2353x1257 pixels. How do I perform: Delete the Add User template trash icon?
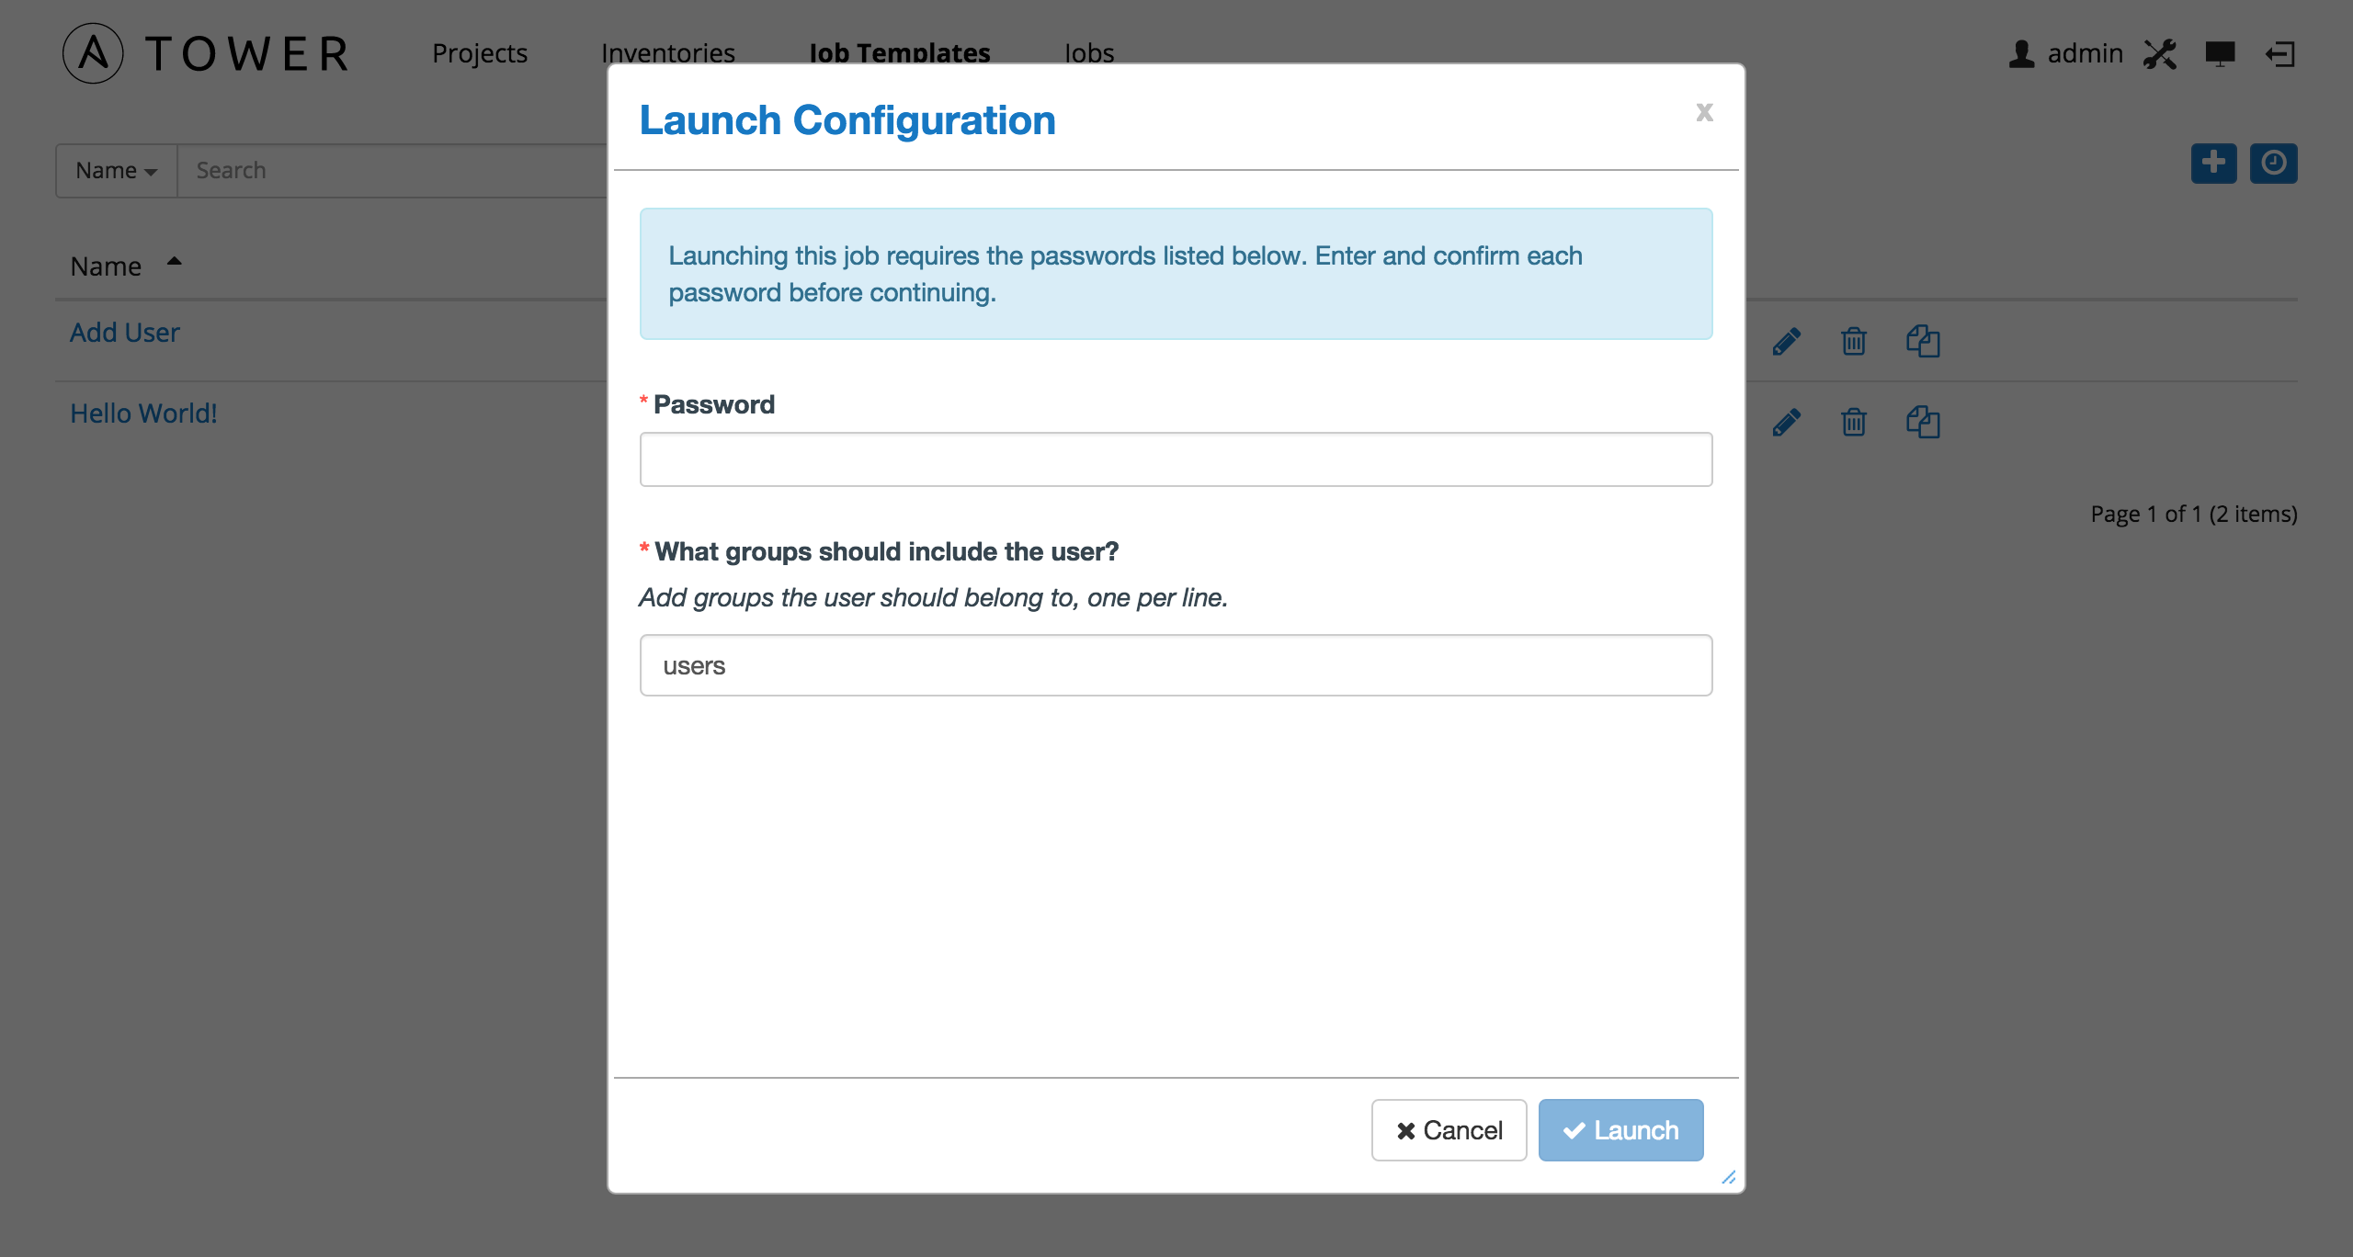click(x=1854, y=341)
